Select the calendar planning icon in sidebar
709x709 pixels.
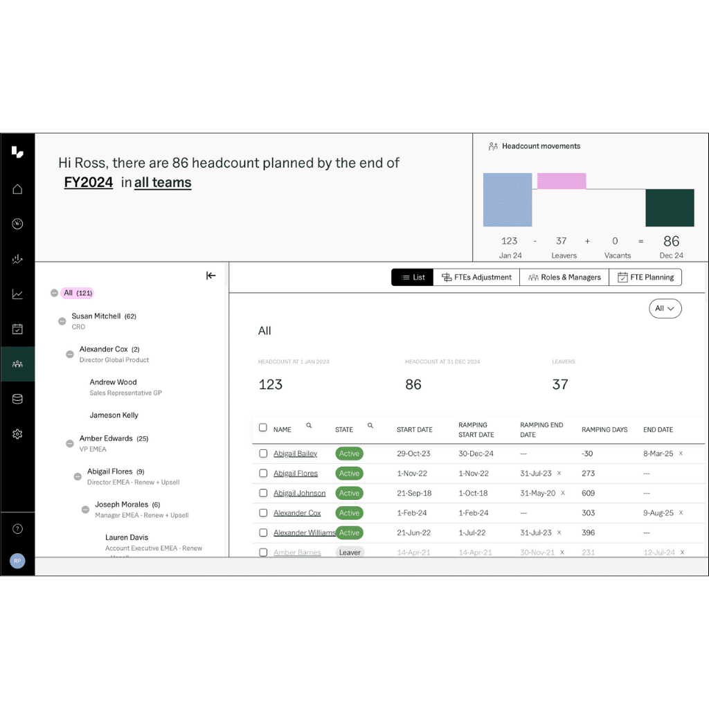tap(17, 328)
